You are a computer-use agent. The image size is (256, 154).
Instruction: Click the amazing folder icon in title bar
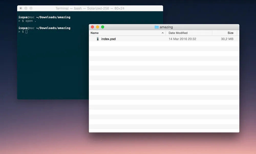pos(157,27)
